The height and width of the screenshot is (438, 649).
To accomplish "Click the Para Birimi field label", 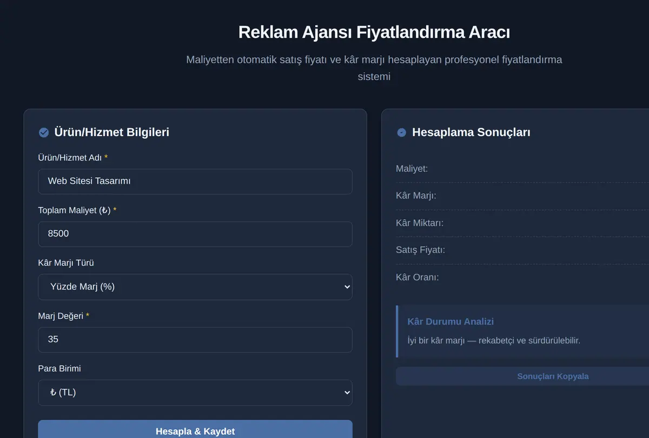I will click(x=59, y=368).
